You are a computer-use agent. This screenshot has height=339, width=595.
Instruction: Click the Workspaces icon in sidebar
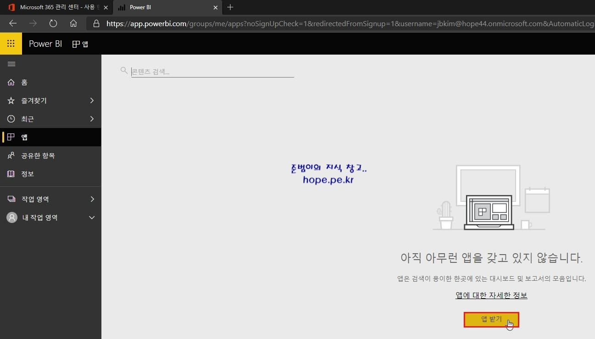coord(11,199)
